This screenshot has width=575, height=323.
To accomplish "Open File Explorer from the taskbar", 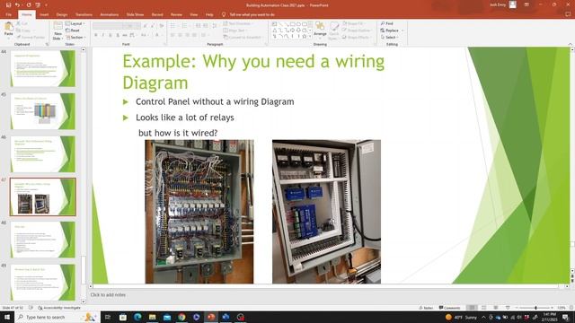I will 152,317.
